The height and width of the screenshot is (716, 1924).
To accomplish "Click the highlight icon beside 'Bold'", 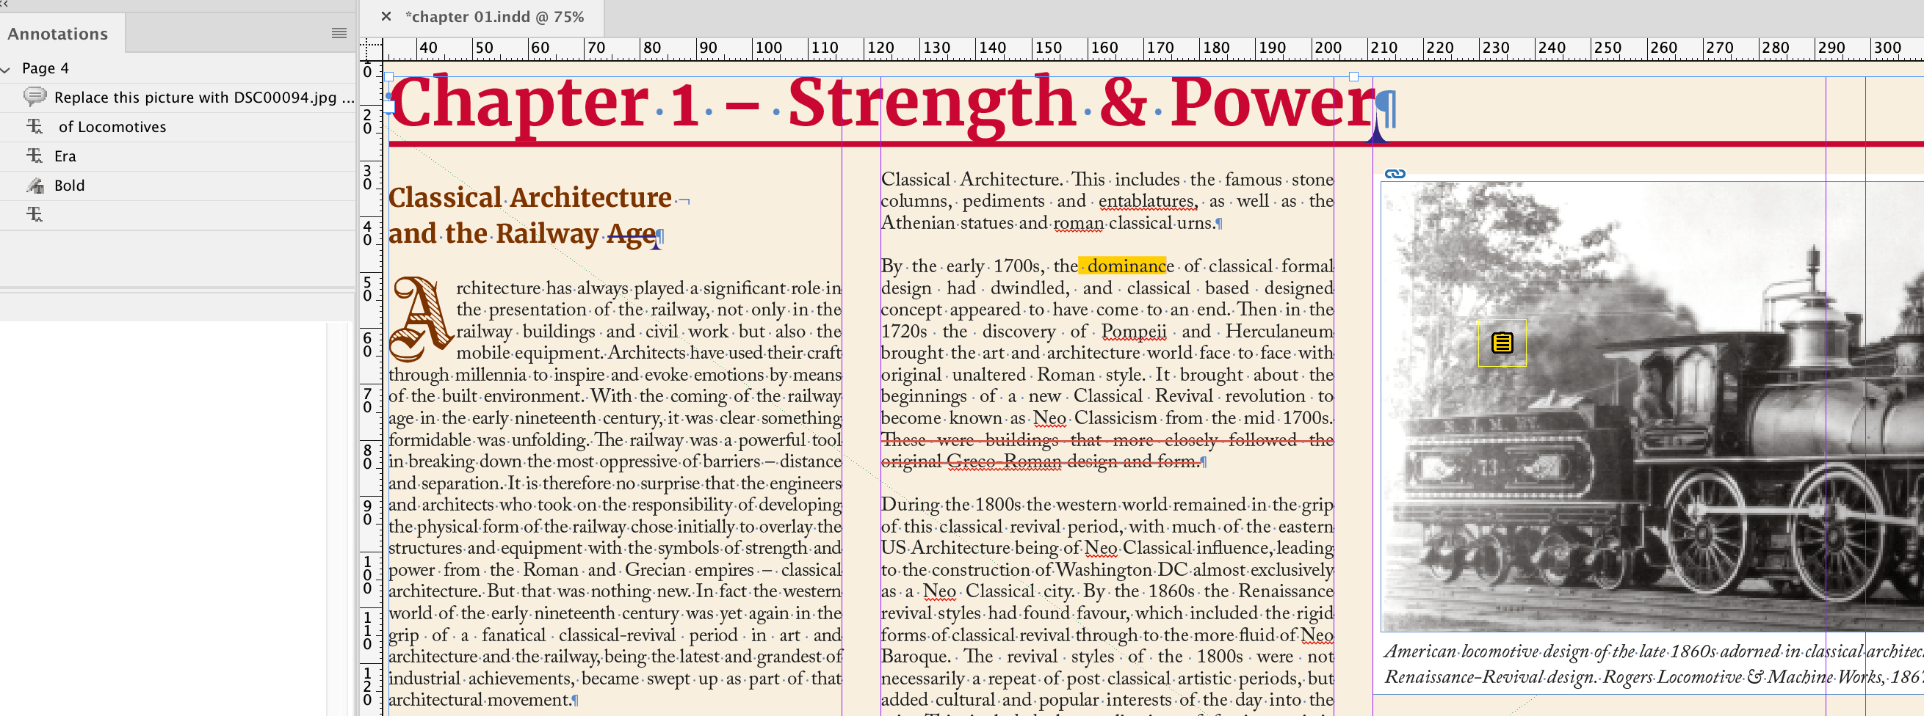I will point(35,185).
